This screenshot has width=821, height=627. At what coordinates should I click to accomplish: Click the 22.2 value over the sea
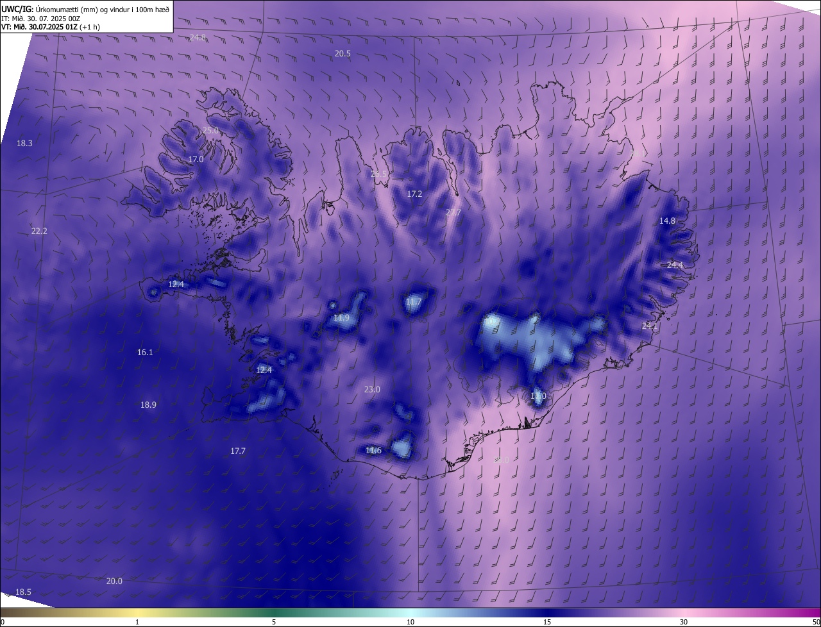(x=39, y=231)
